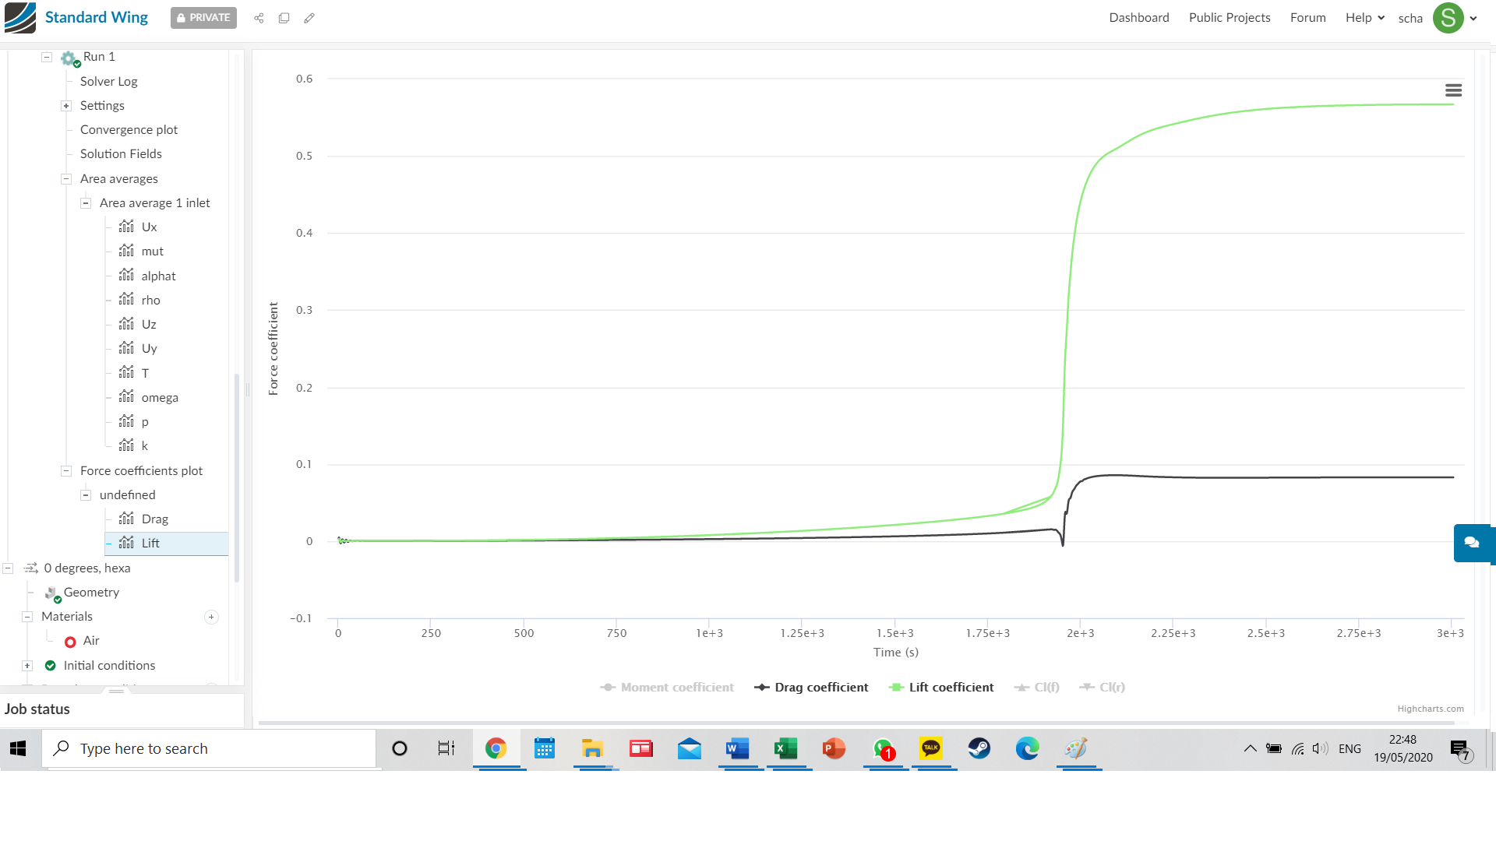Click the share project icon
Viewport: 1496px width, 841px height.
[x=259, y=18]
